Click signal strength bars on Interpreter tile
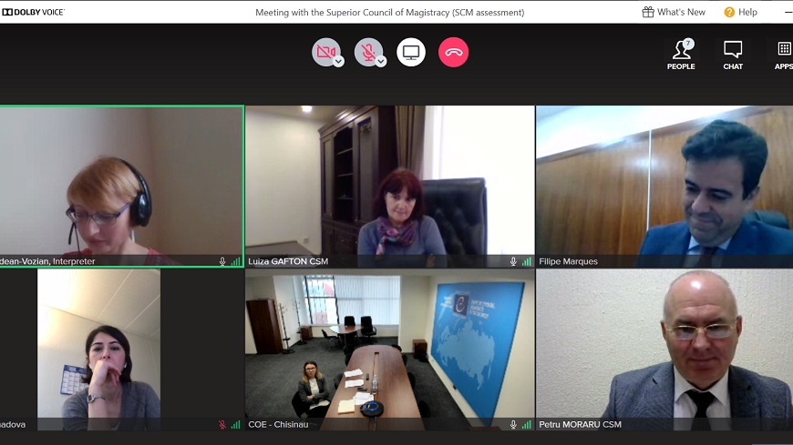The height and width of the screenshot is (445, 793). click(236, 261)
